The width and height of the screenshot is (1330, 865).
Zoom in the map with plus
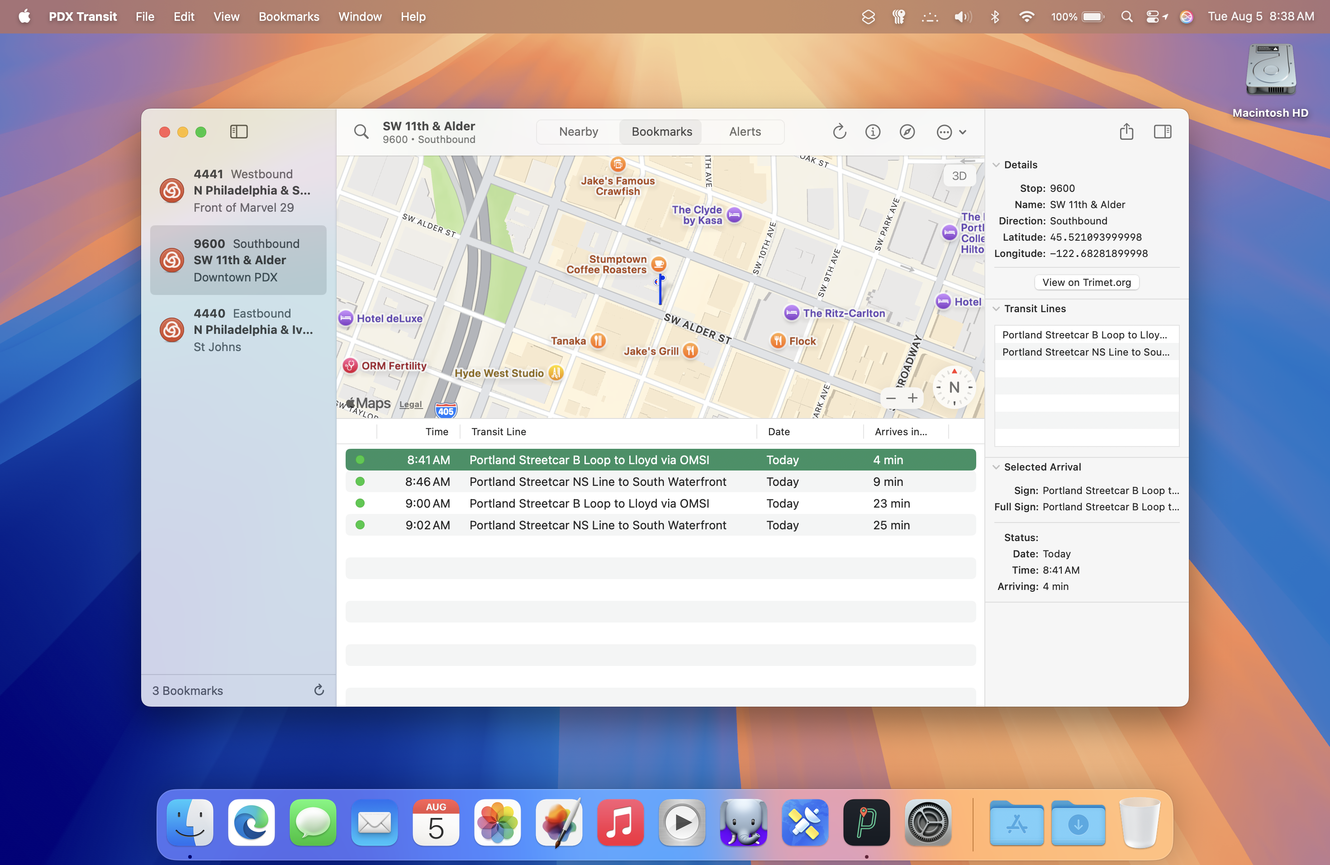pyautogui.click(x=912, y=399)
